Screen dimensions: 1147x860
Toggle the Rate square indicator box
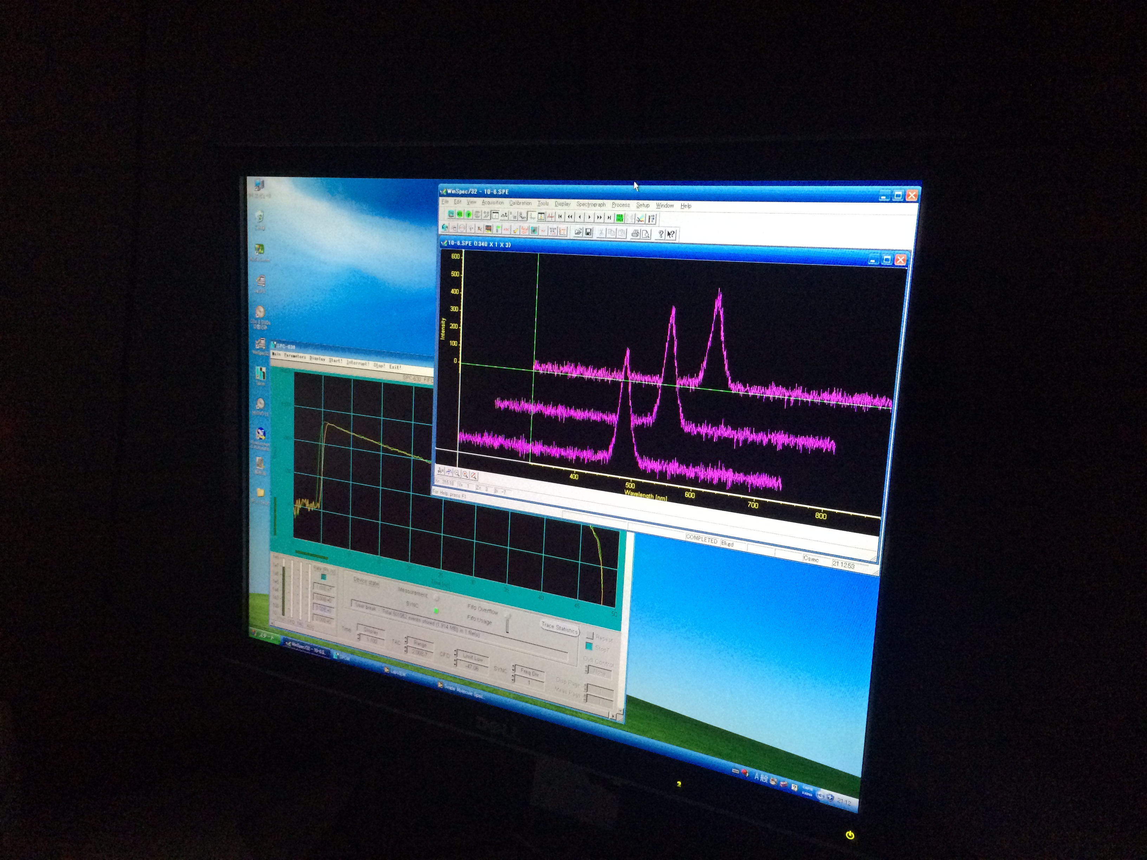click(324, 577)
